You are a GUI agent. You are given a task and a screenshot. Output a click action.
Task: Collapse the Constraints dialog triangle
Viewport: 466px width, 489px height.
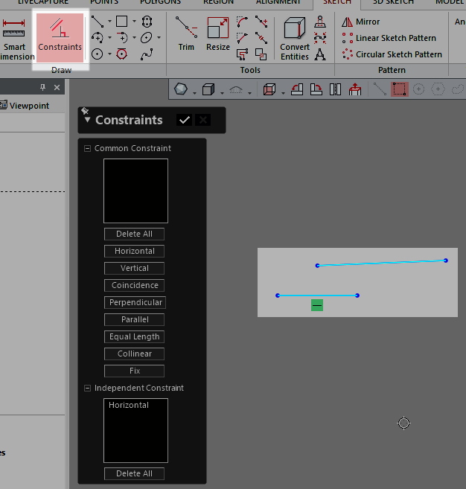(x=87, y=120)
